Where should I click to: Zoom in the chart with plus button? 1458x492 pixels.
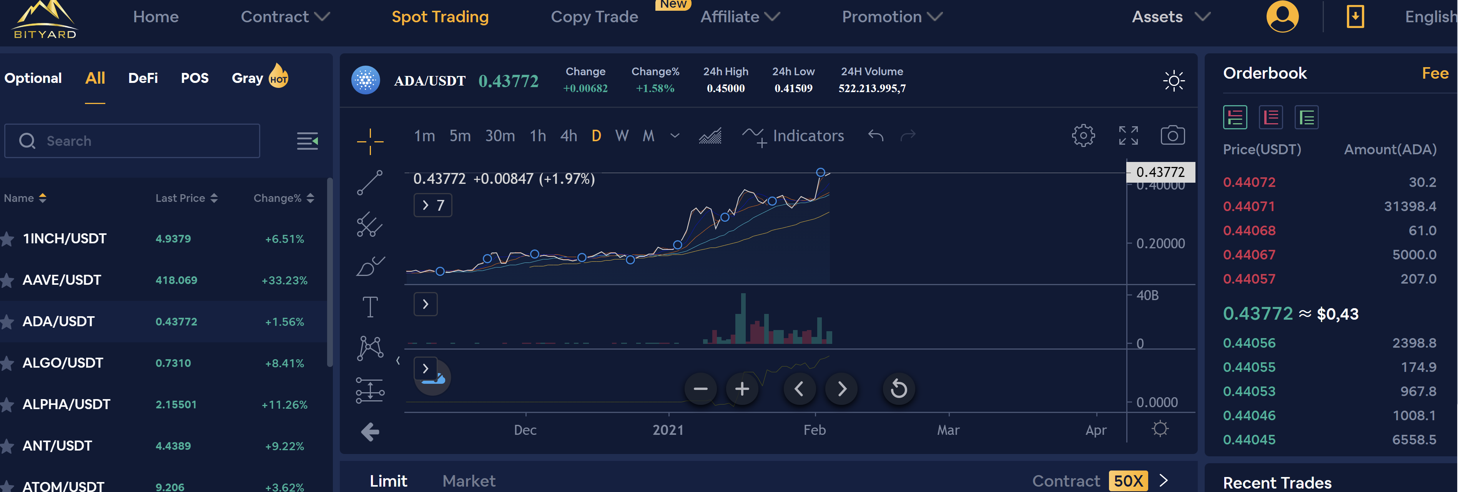[742, 389]
